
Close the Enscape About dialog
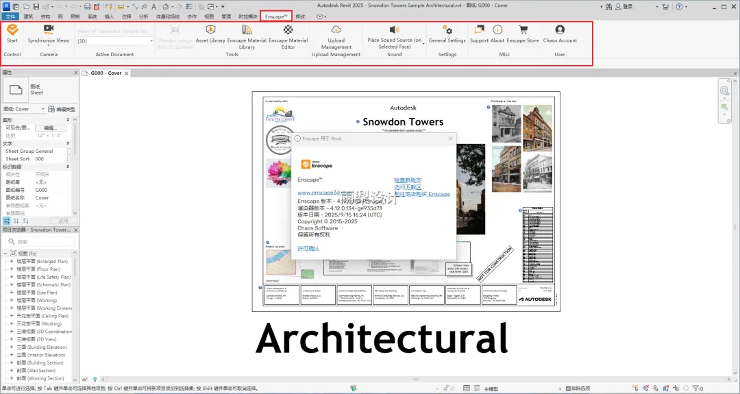450,138
